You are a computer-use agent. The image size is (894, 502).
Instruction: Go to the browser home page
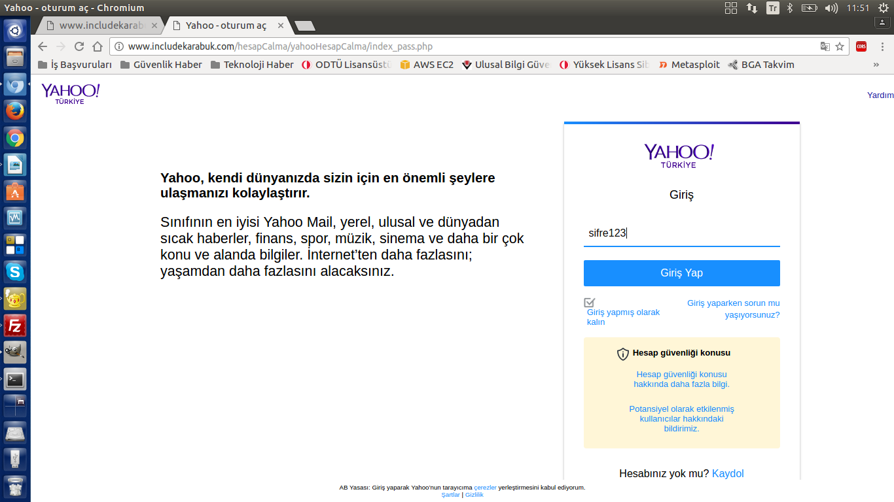98,46
